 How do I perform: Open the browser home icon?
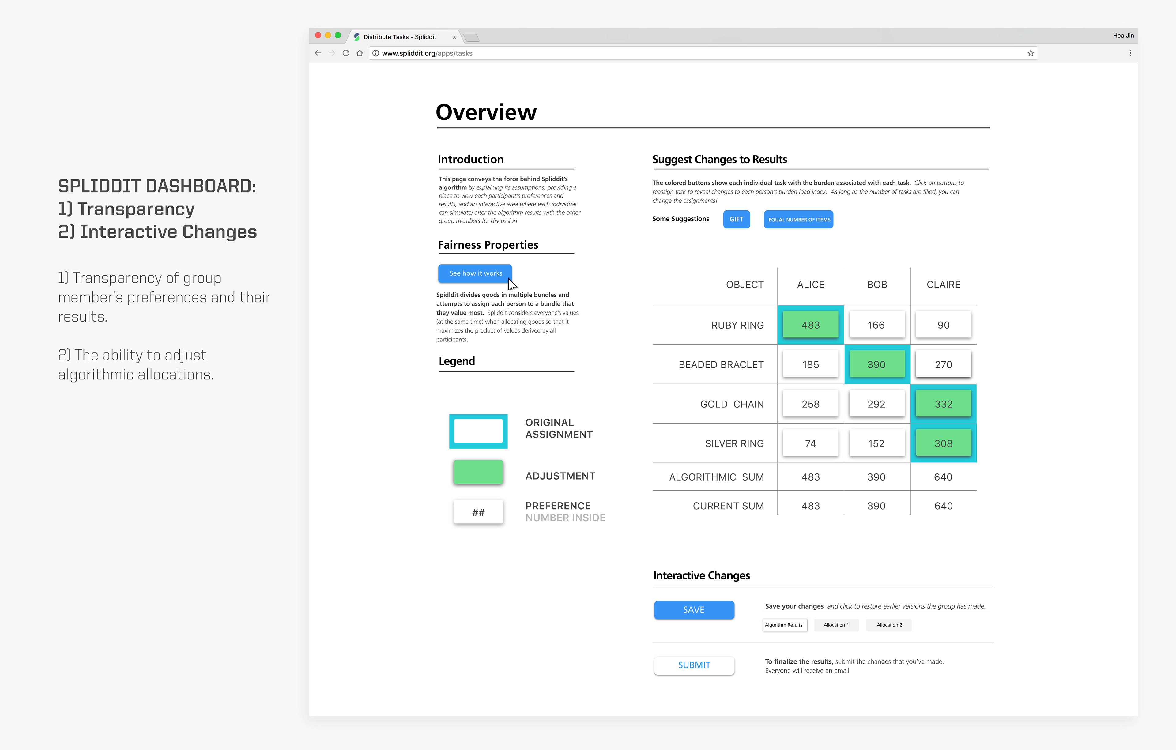pyautogui.click(x=360, y=53)
